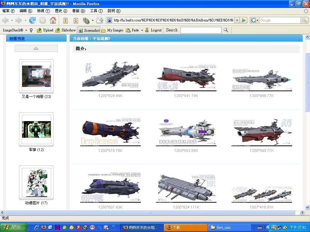
Task: Open album 动漫图片 (17)
Action: click(36, 183)
